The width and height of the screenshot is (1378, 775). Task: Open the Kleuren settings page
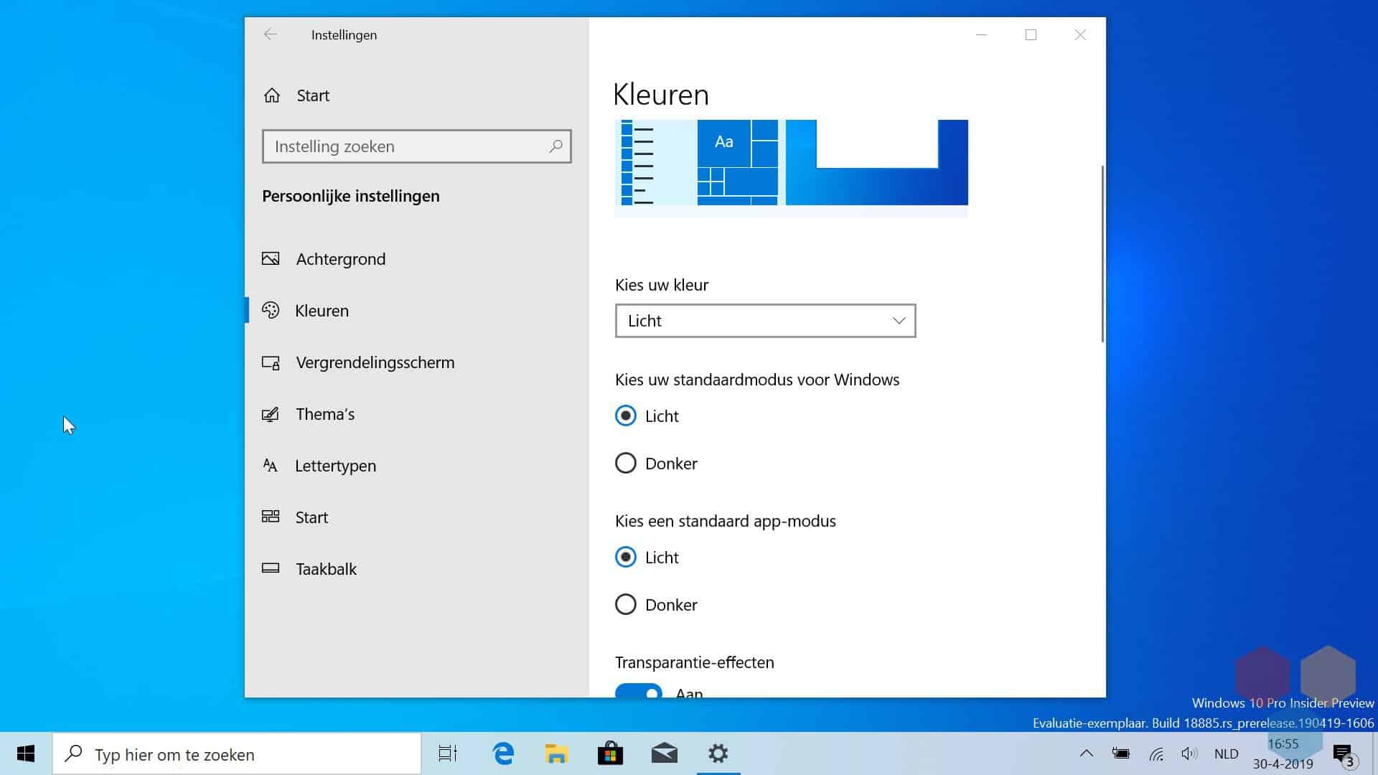point(416,310)
